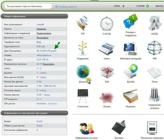Viewport: 164px width, 140px height.
Task: Click the Связь speaker icon
Action: click(123, 6)
